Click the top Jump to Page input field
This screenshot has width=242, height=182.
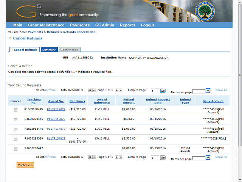[x=154, y=91]
